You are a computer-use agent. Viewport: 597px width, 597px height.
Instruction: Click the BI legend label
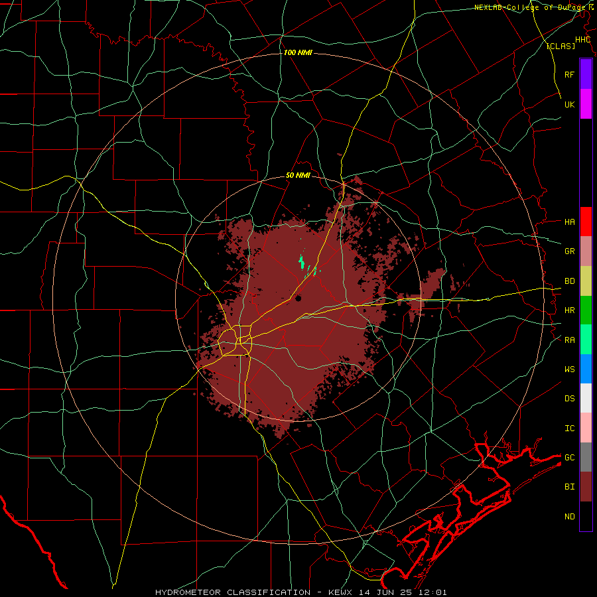pyautogui.click(x=569, y=487)
